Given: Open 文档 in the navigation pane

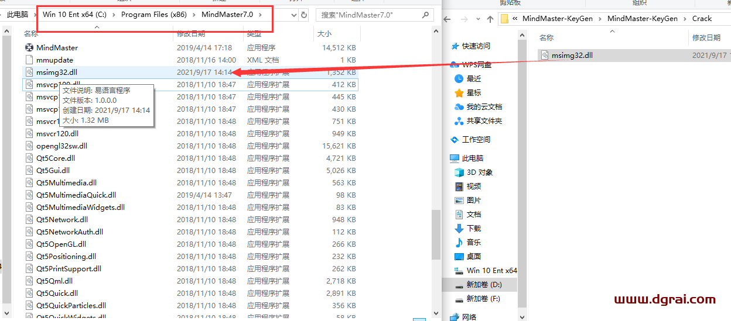Looking at the screenshot, I should point(474,214).
